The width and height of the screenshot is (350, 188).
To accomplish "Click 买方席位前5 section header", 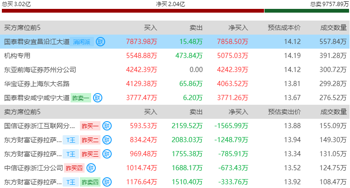I will [22, 28].
